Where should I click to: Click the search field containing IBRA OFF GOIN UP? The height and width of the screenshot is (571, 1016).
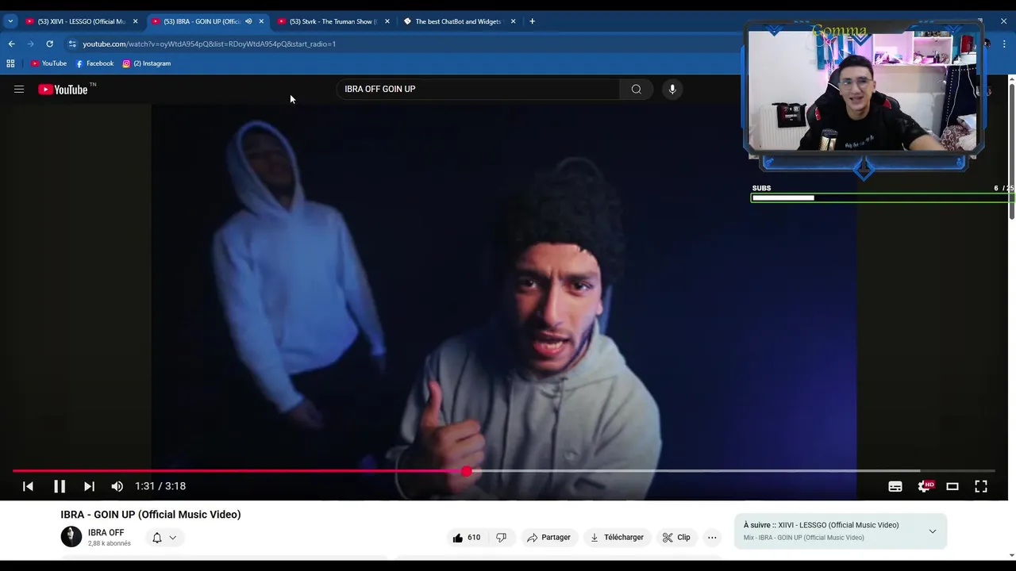pos(478,90)
